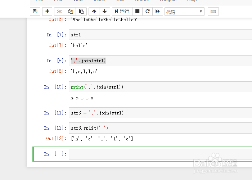Screen dimensions: 252x180
Task: Click the Out[8]: prompt label
Action: tap(58, 71)
